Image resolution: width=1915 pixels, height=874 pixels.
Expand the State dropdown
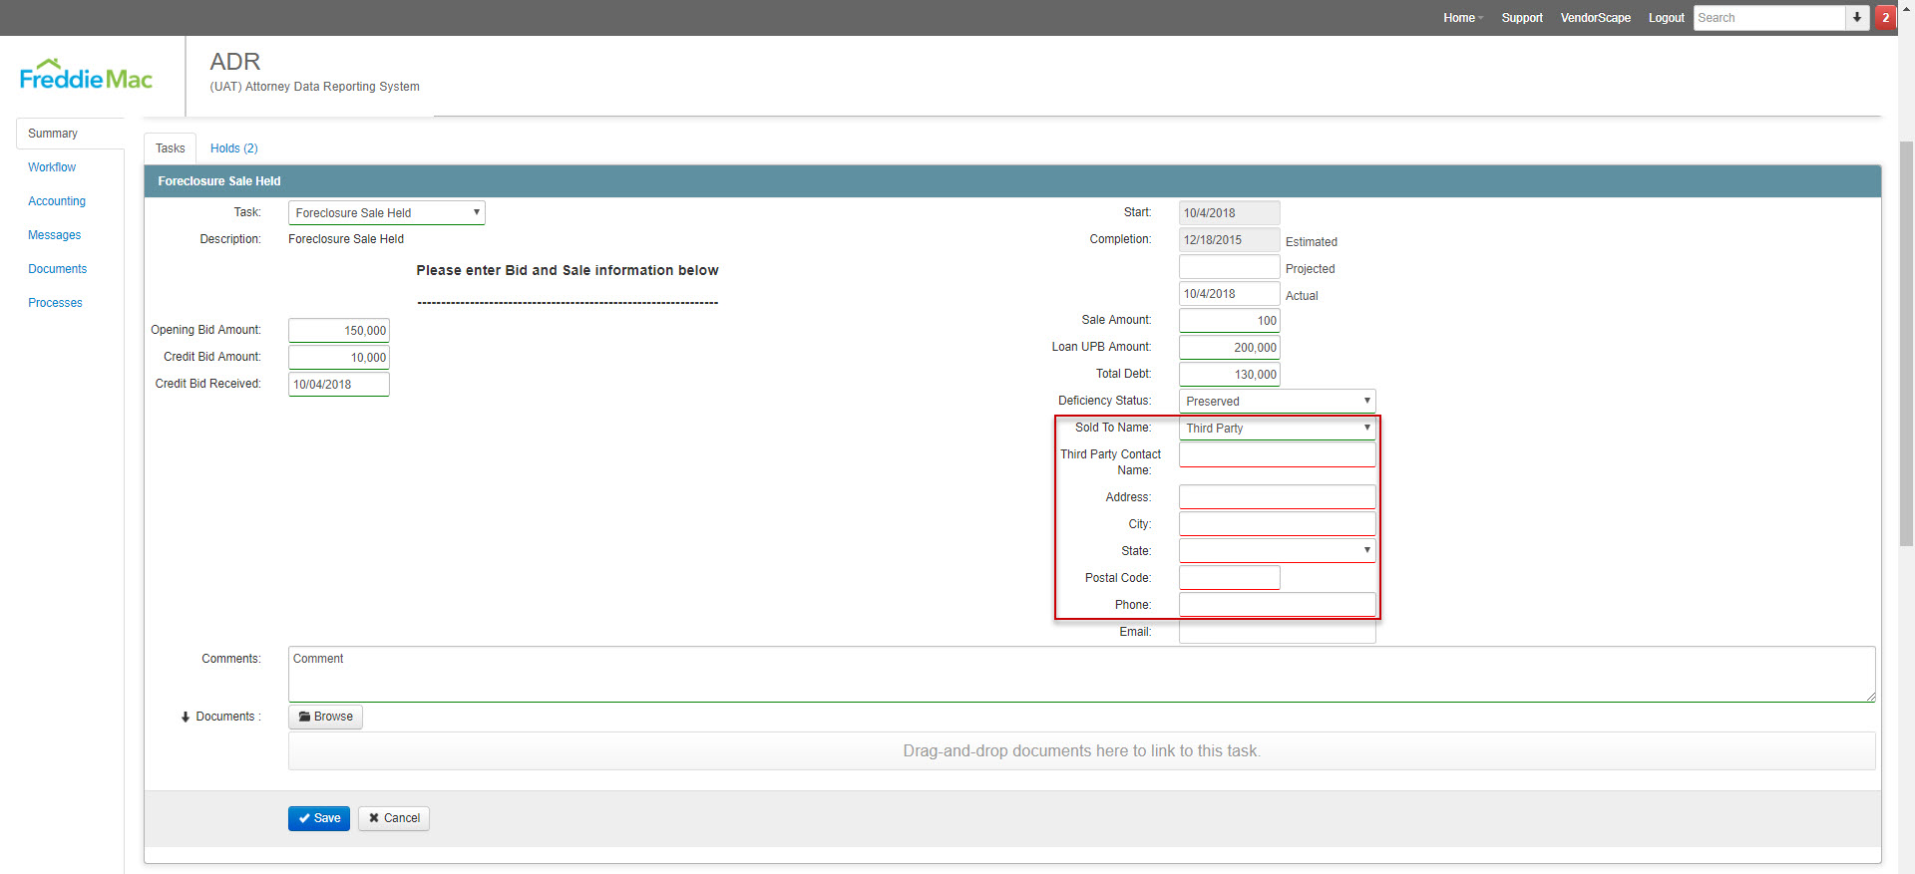[x=1278, y=551]
